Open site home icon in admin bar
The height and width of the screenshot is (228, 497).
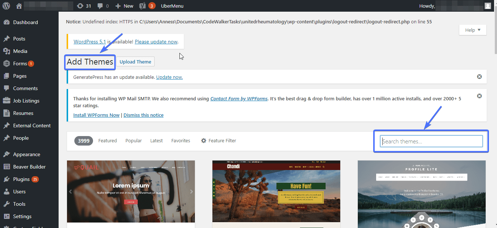click(x=19, y=6)
